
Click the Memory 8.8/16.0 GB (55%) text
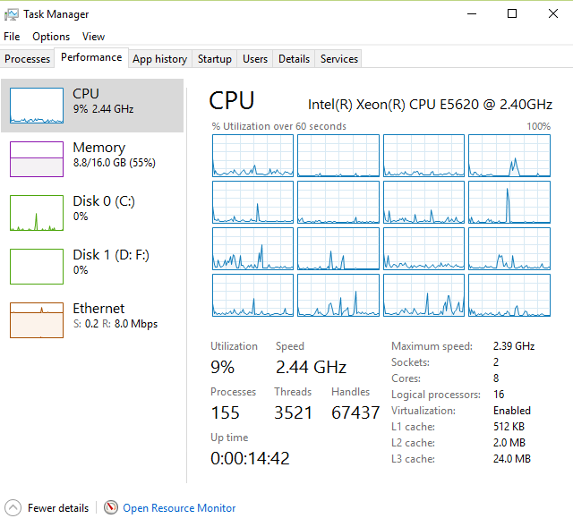click(x=114, y=163)
